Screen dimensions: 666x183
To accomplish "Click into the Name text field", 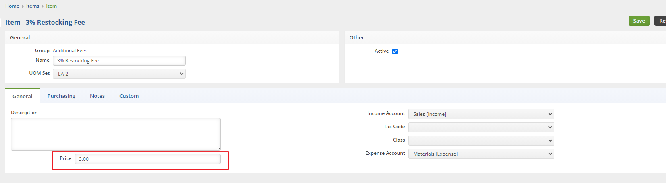I will click(119, 61).
